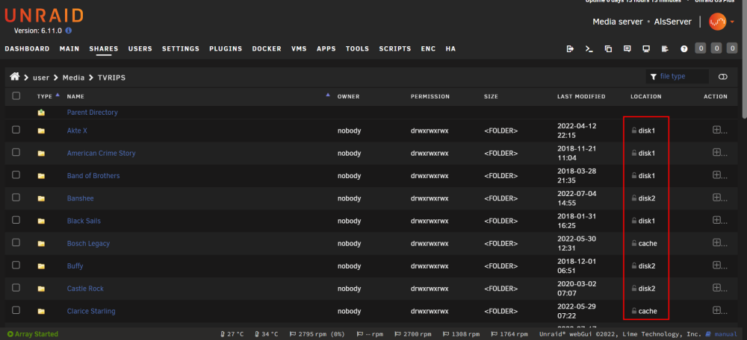This screenshot has height=340, width=747.
Task: Open the Parent Directory link
Action: click(93, 113)
